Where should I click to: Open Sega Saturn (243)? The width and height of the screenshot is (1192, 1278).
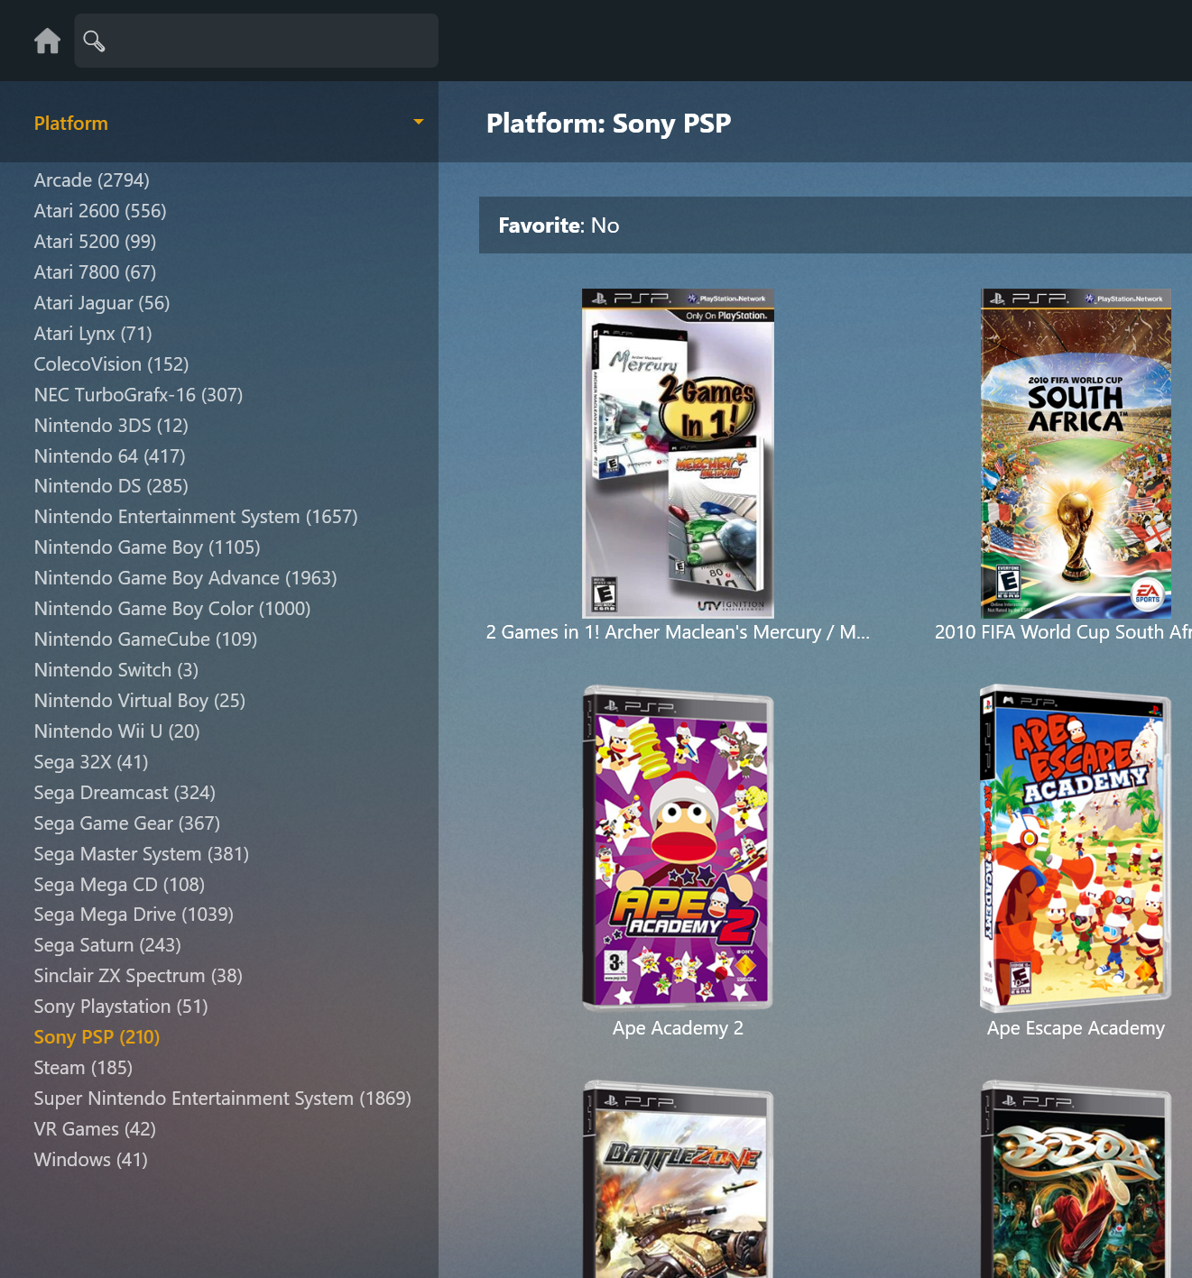point(107,945)
